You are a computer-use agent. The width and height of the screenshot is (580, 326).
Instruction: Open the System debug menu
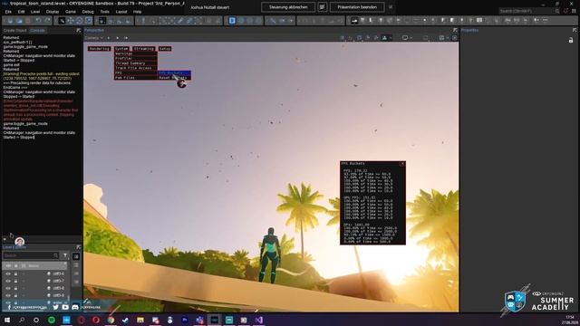121,49
